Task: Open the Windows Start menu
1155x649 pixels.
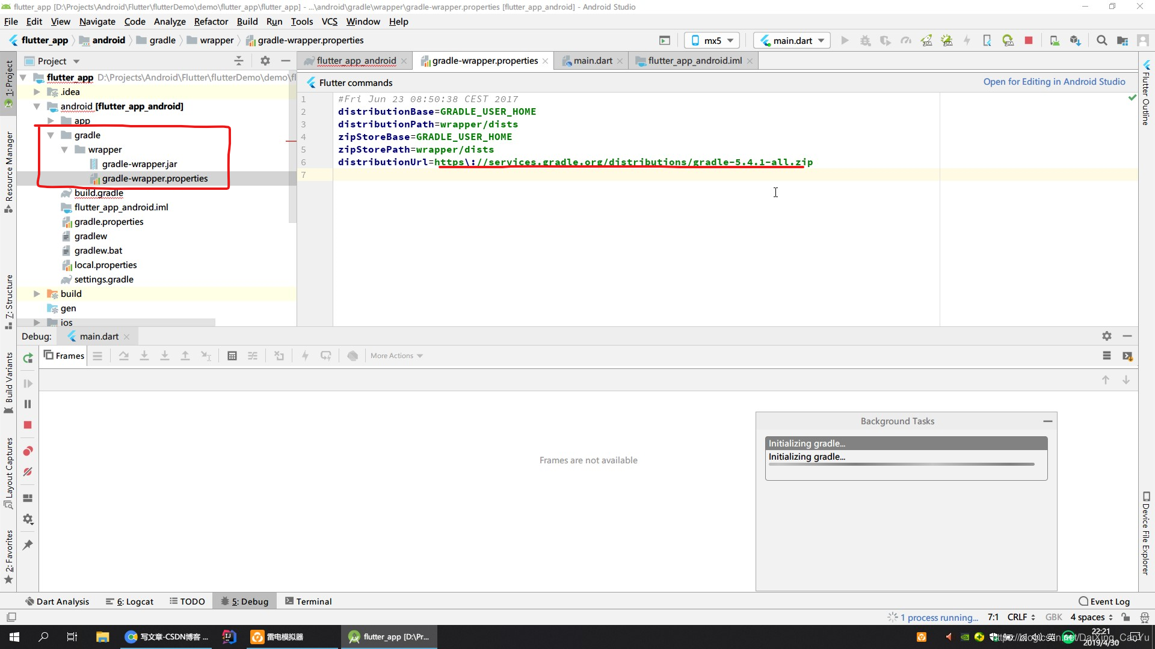Action: 14,637
